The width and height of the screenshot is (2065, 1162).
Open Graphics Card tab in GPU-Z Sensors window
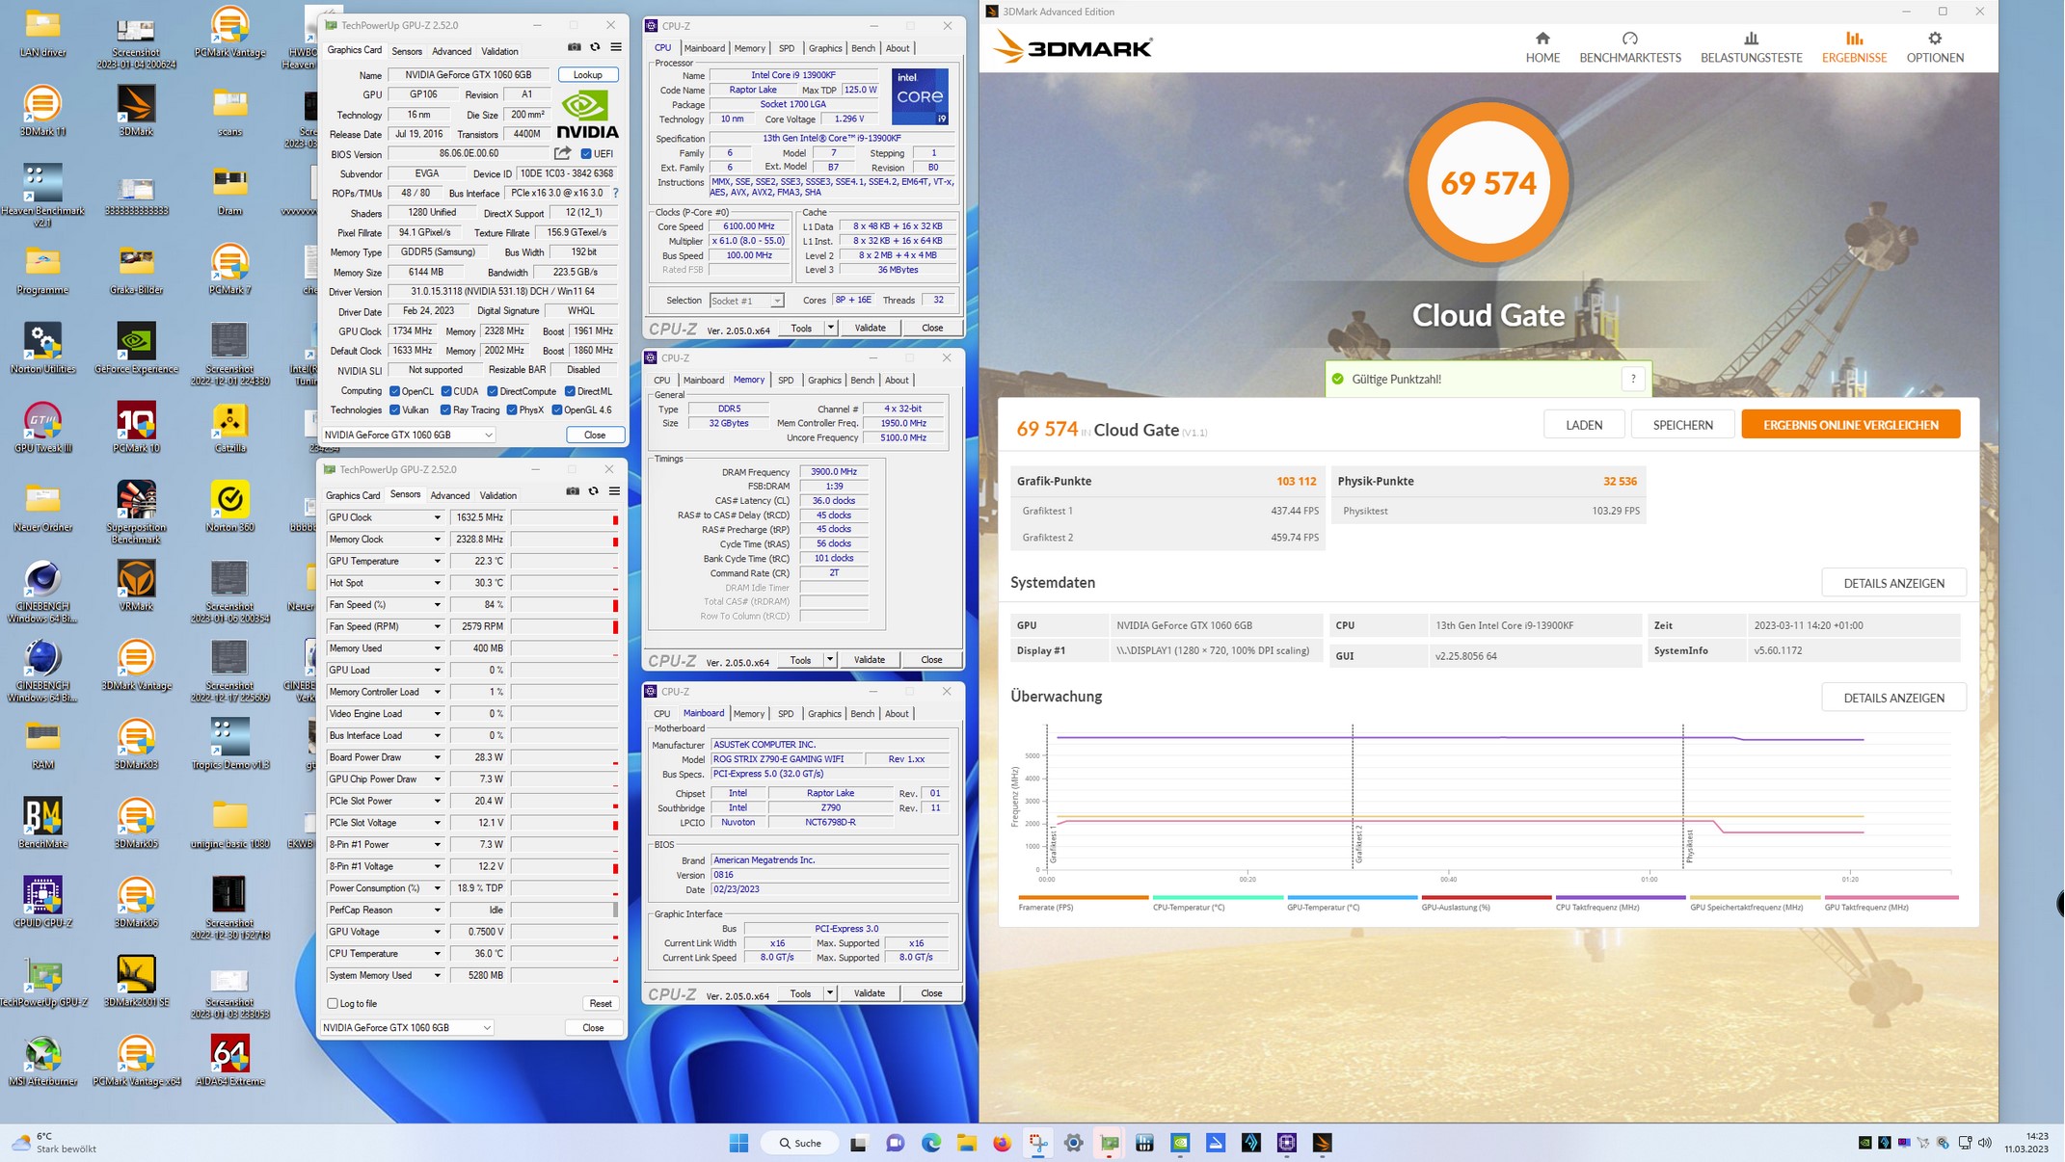pyautogui.click(x=353, y=495)
